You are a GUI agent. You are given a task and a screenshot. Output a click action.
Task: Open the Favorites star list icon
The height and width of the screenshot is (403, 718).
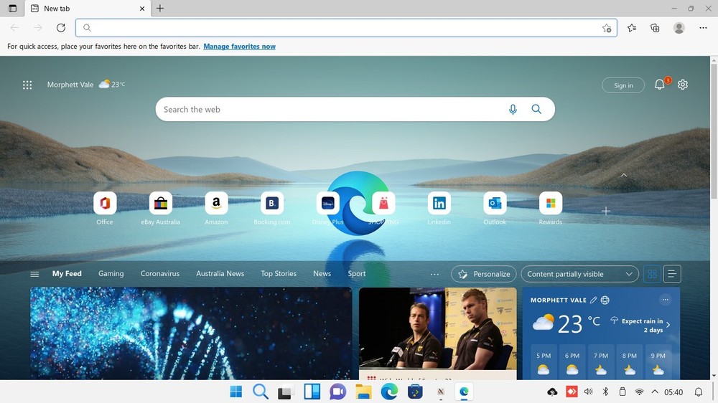632,28
